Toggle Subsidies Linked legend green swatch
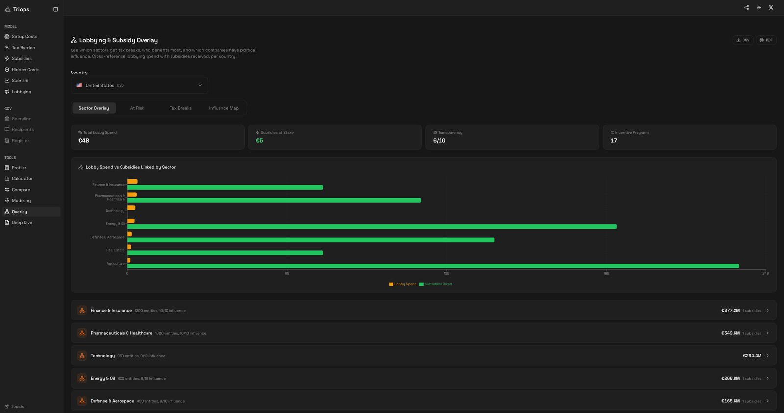 421,284
